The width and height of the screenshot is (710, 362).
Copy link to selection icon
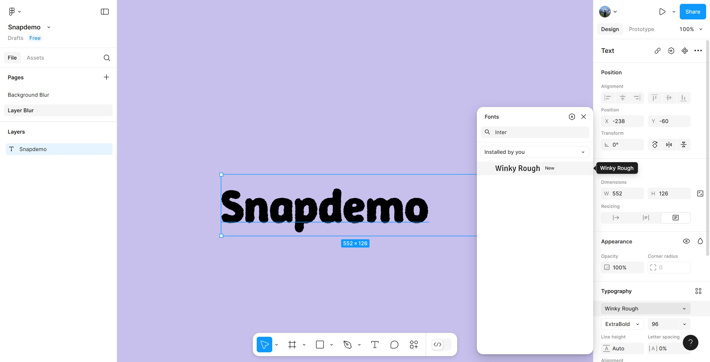click(658, 51)
